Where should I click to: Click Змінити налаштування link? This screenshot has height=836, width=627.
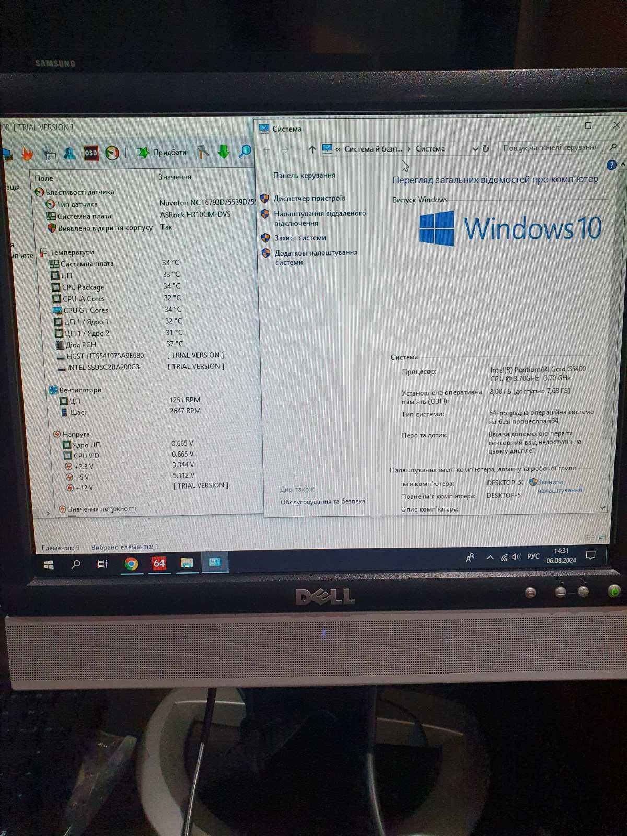560,486
